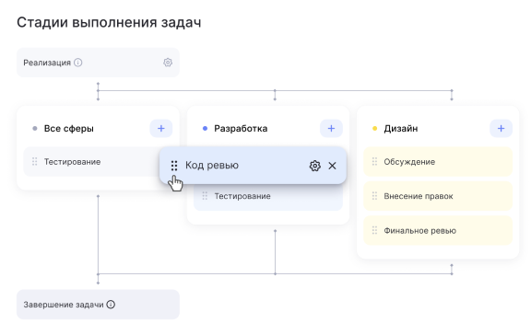Click the Завершение задачи block
The width and height of the screenshot is (531, 335).
99,305
